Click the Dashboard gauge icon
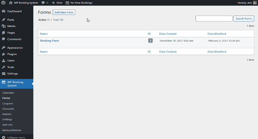The height and width of the screenshot is (139, 258). tap(4, 11)
